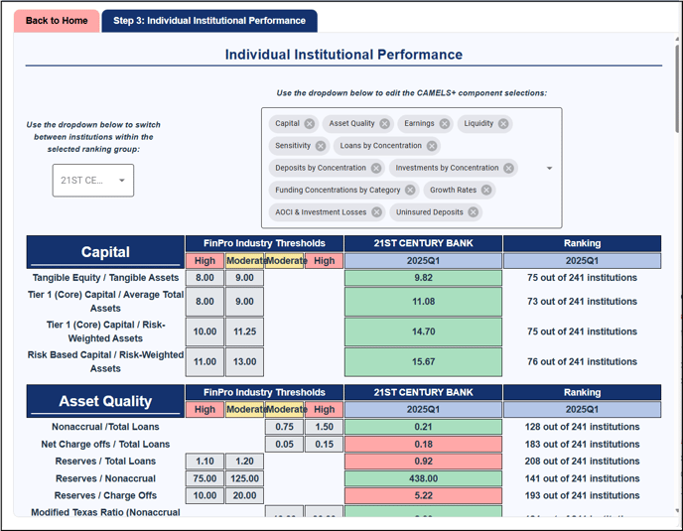
Task: Remove the Earnings chip
Action: pos(445,124)
